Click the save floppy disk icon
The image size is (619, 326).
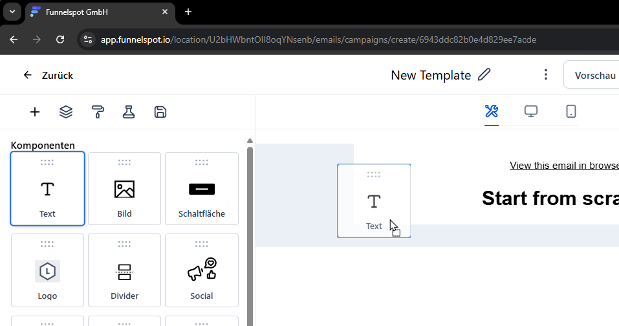(160, 112)
